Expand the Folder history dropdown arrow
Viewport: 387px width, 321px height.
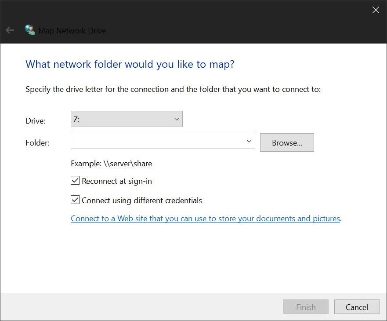[249, 141]
